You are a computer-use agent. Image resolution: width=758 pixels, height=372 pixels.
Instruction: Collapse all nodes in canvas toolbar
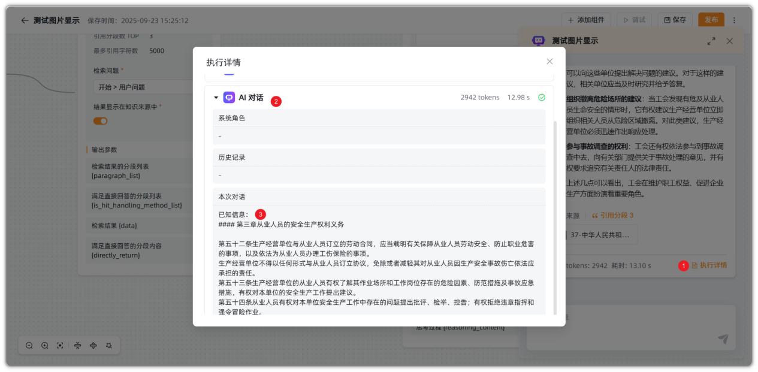(77, 346)
